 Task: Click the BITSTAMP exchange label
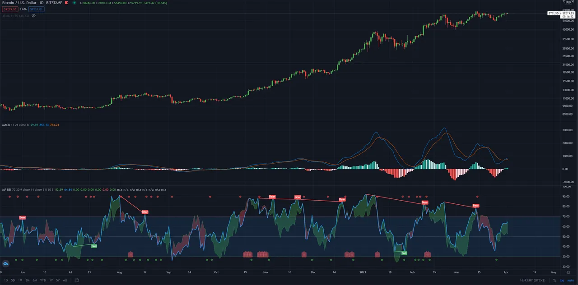pyautogui.click(x=54, y=3)
